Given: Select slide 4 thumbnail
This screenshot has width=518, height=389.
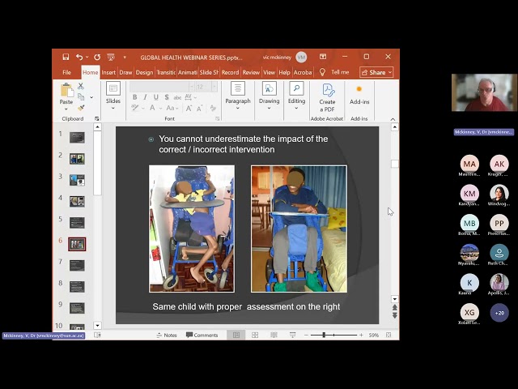Looking at the screenshot, I should (x=77, y=201).
